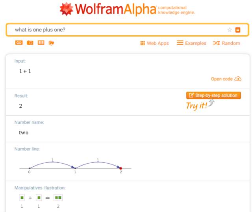Screen dimensions: 252x212
Task: Click the Examples list icon
Action: 180,43
